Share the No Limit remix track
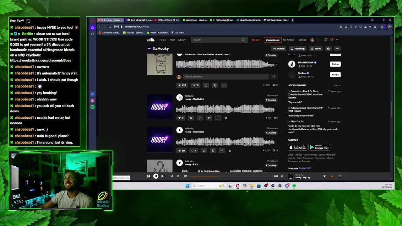402x226 pixels. (x=206, y=85)
